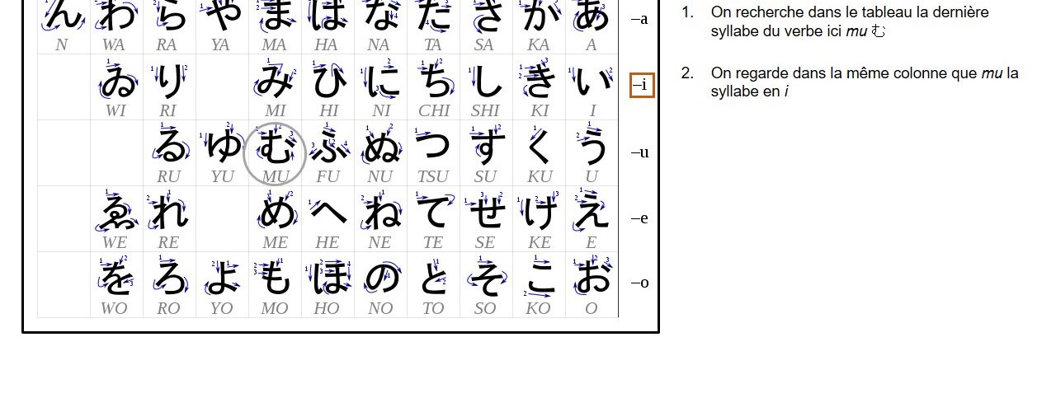
Task: Click the –u row label
Action: coord(639,152)
